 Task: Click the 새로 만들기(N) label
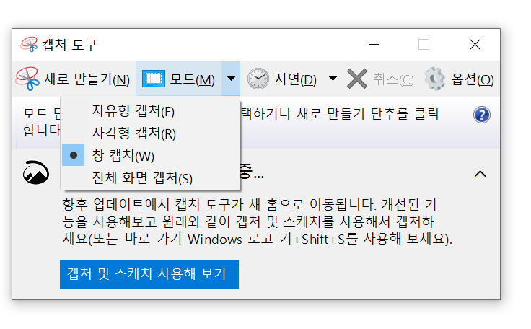87,79
